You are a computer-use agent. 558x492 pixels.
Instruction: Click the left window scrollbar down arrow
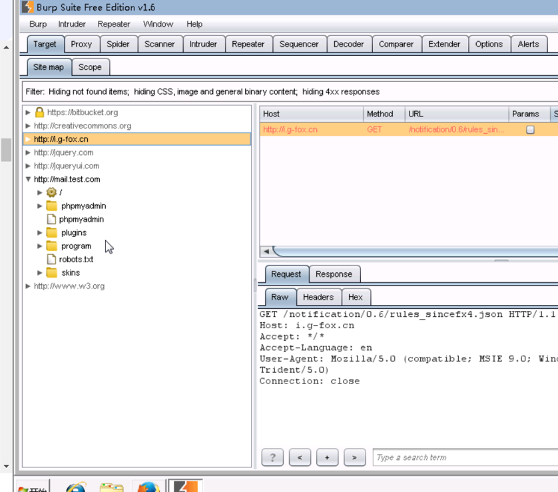point(6,466)
